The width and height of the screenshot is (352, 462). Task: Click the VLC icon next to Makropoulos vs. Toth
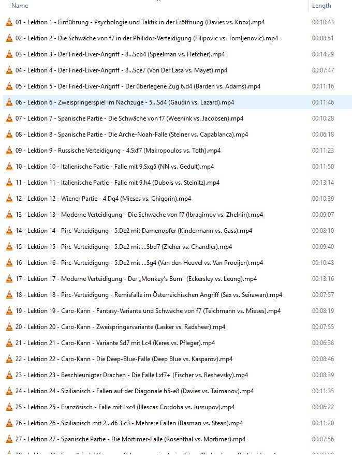tap(9, 151)
